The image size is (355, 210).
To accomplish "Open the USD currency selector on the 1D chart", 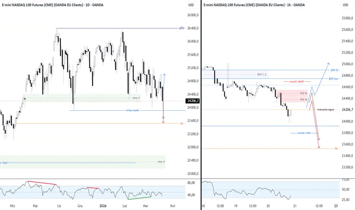I will point(191,5).
